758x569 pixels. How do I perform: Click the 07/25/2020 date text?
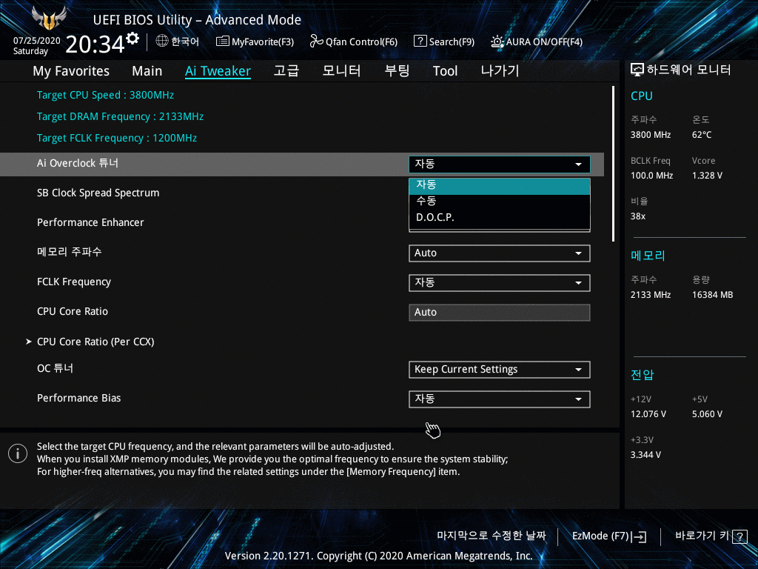point(37,41)
